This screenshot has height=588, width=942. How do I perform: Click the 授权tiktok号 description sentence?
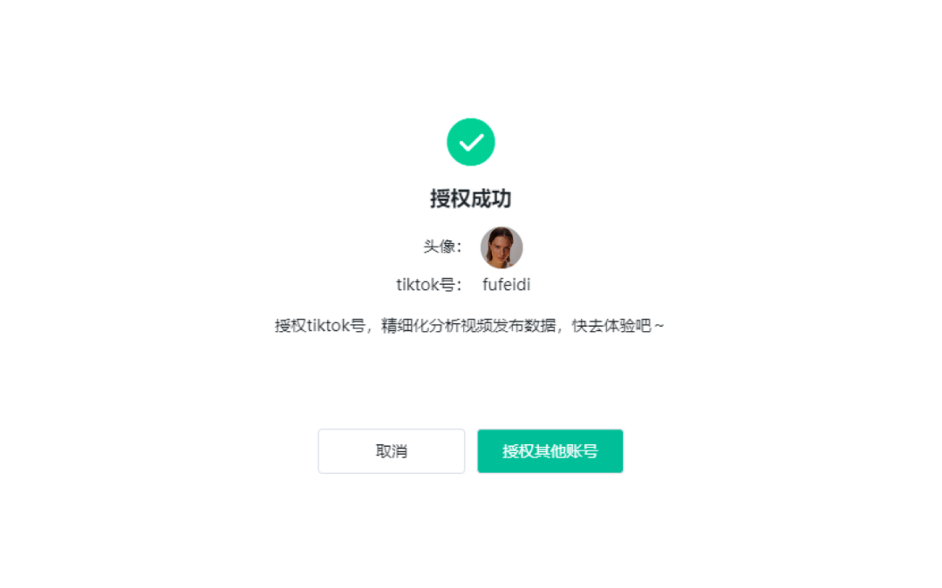(x=470, y=326)
